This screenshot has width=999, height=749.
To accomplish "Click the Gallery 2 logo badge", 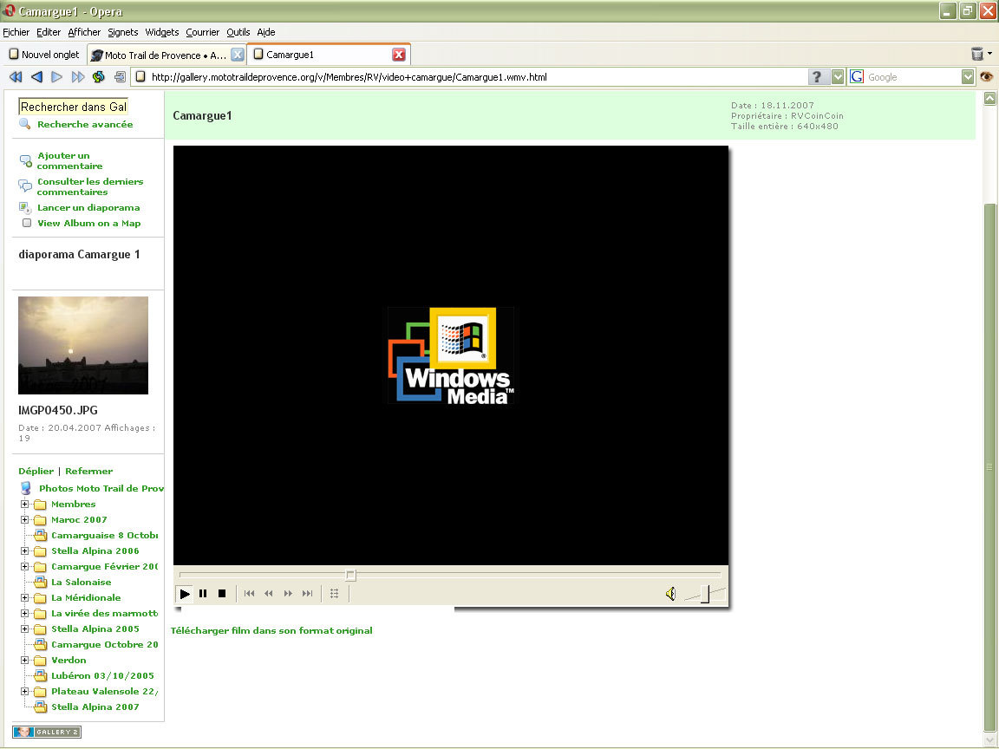I will coord(47,732).
